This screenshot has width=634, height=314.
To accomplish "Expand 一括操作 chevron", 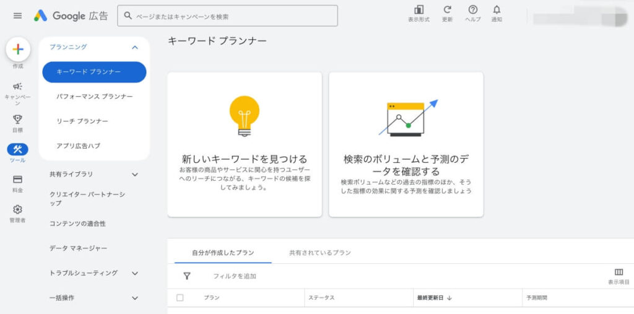I will (135, 299).
